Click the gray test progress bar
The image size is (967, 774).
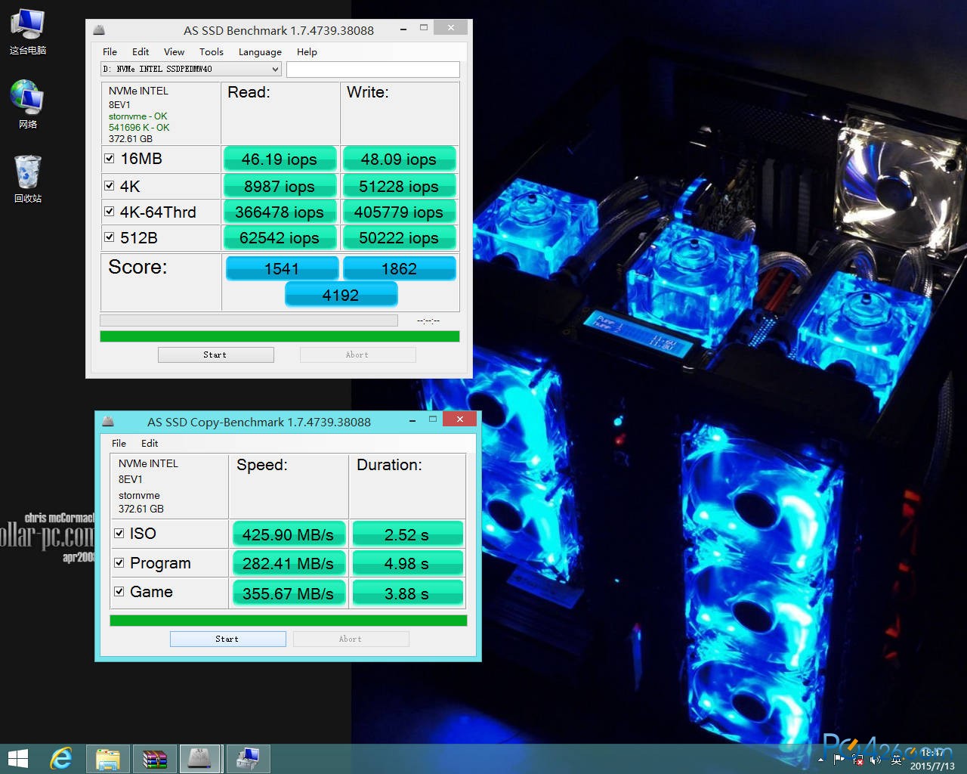click(249, 320)
